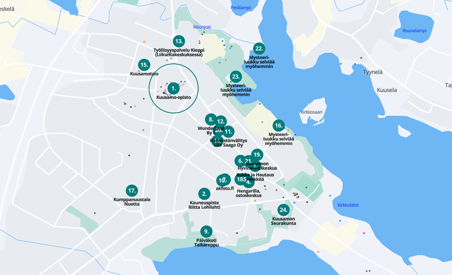Click the Päiväkoti Taikareppu label
Screen dimensions: 452x275
coord(206,243)
